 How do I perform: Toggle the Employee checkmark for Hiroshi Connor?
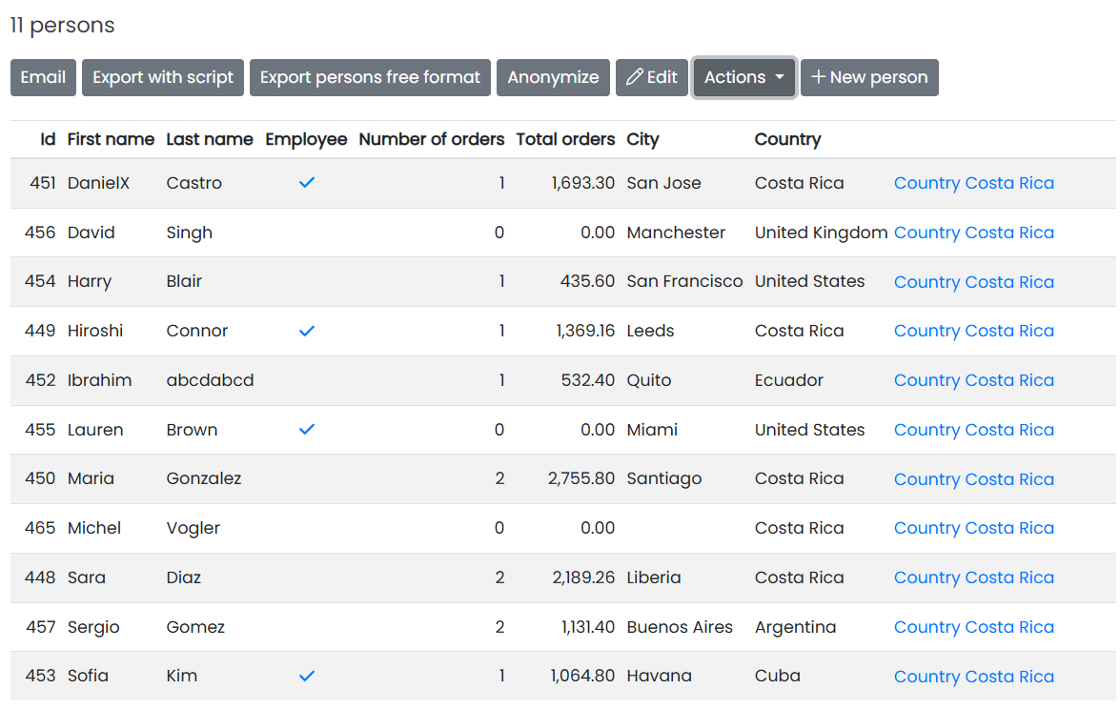tap(306, 331)
